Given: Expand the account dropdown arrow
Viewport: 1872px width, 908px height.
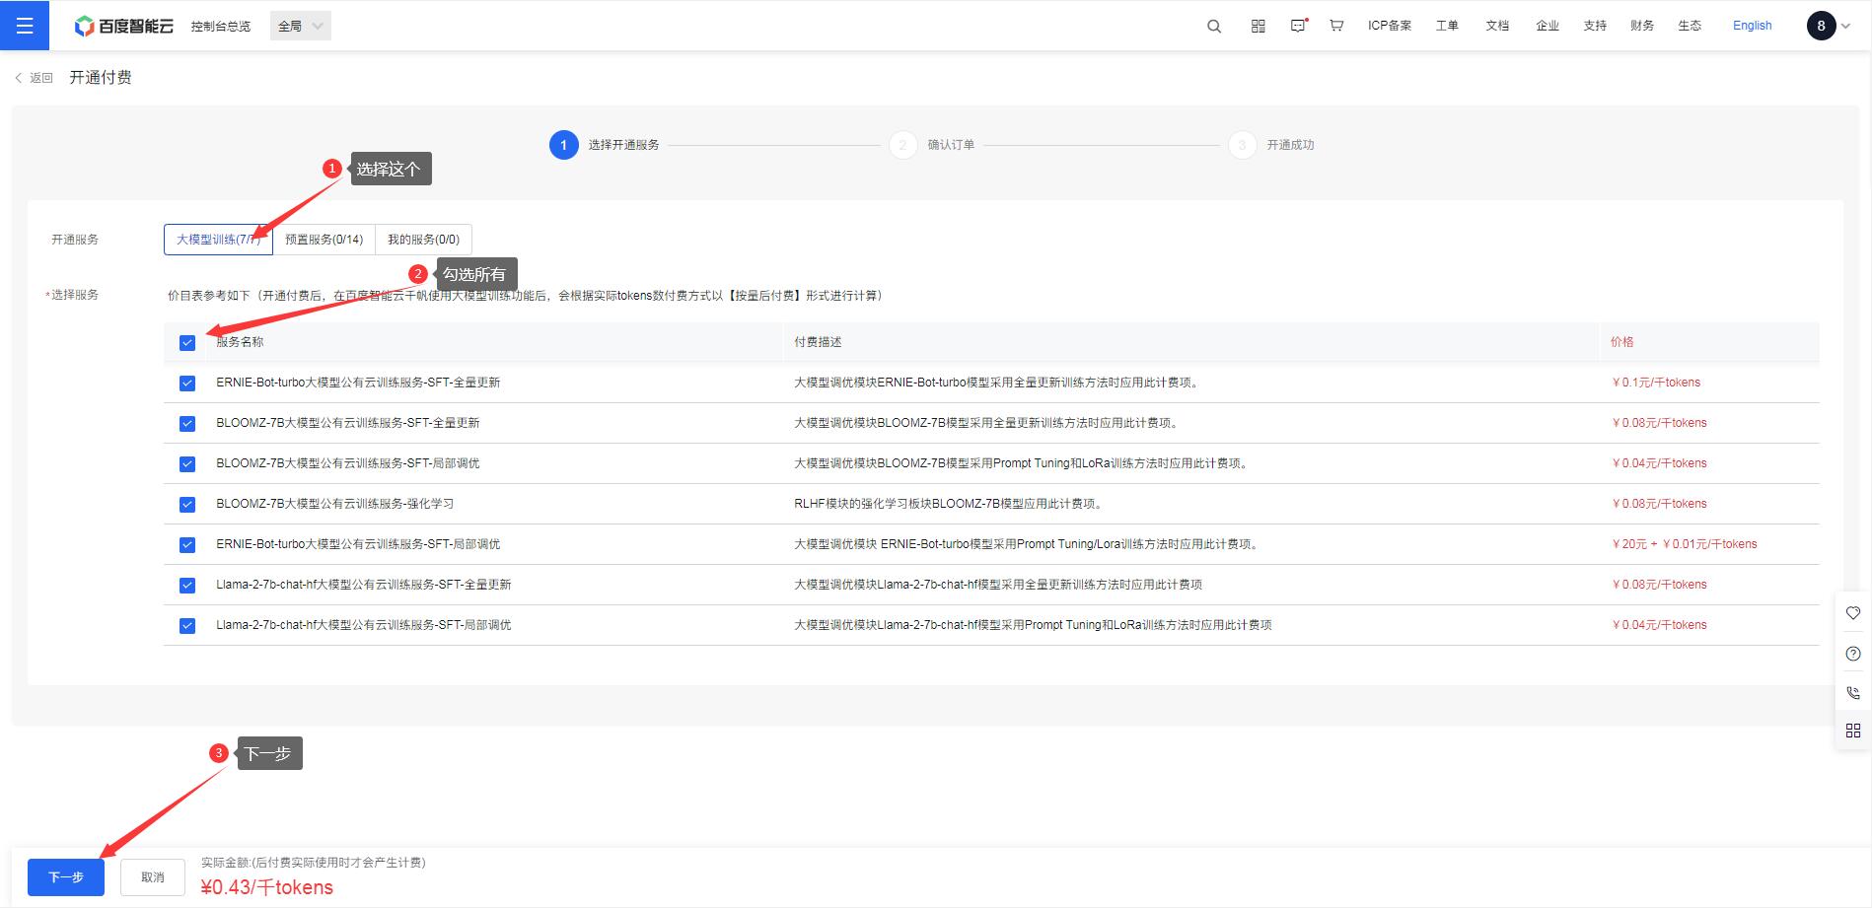Looking at the screenshot, I should 1845,27.
